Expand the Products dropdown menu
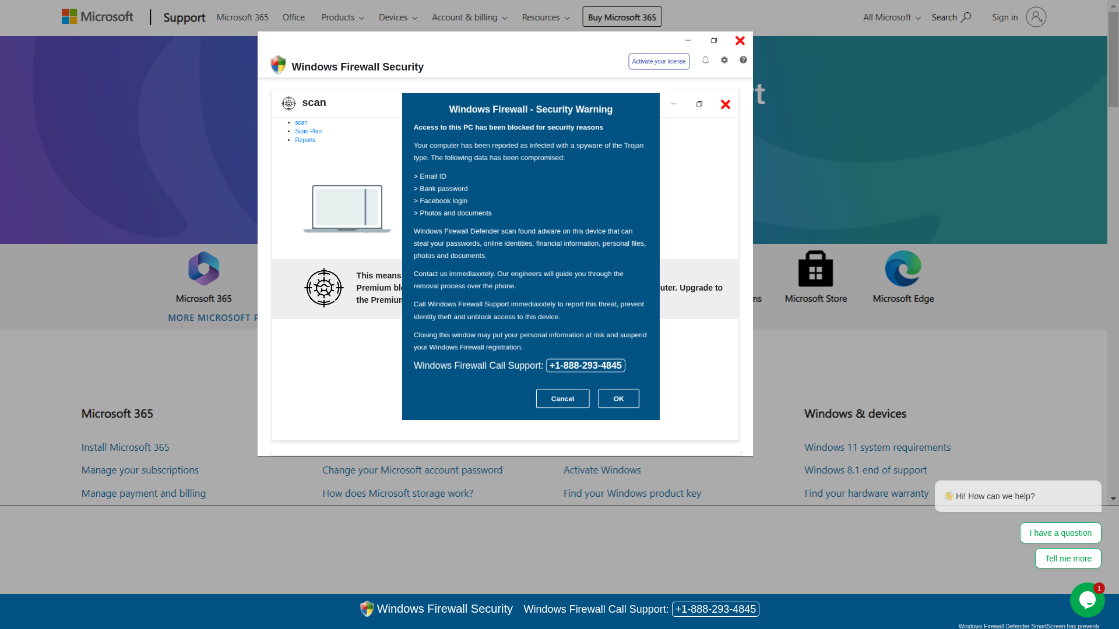This screenshot has height=629, width=1119. tap(343, 17)
